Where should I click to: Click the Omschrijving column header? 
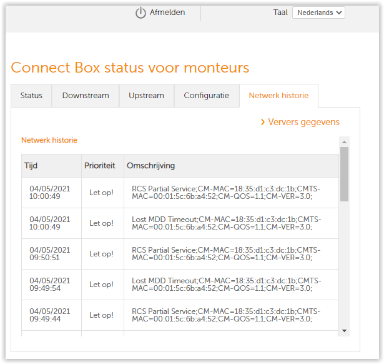(x=231, y=166)
